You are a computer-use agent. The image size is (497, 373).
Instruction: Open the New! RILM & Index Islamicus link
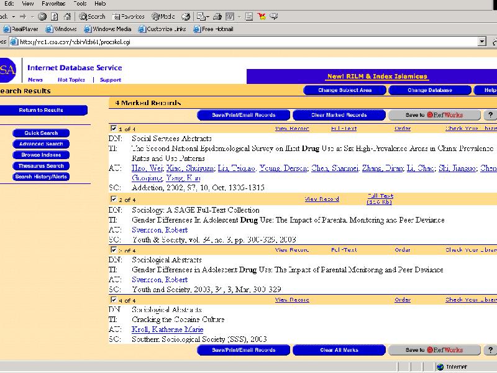[x=377, y=76]
